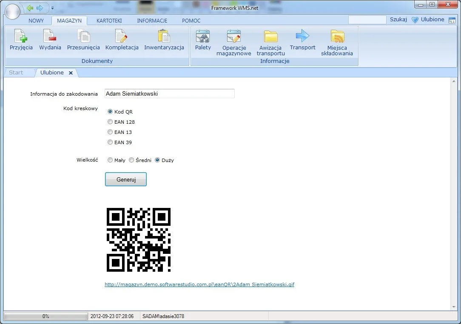Open the Kompletacja icon
The width and height of the screenshot is (461, 324).
tap(122, 40)
